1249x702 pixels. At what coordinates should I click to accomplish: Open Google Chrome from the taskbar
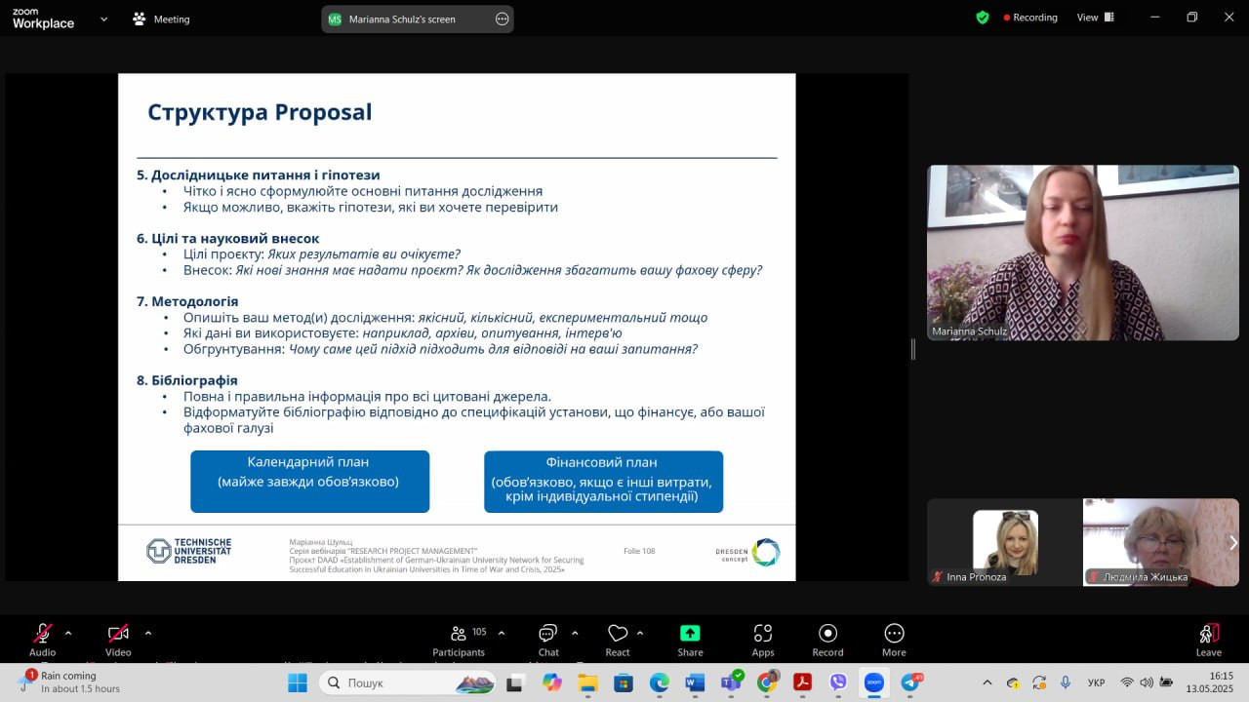tap(767, 682)
